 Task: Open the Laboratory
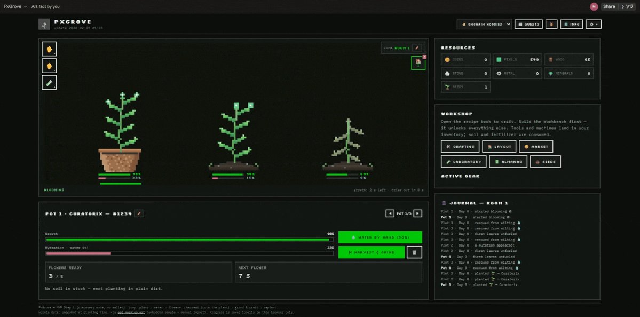tap(464, 162)
